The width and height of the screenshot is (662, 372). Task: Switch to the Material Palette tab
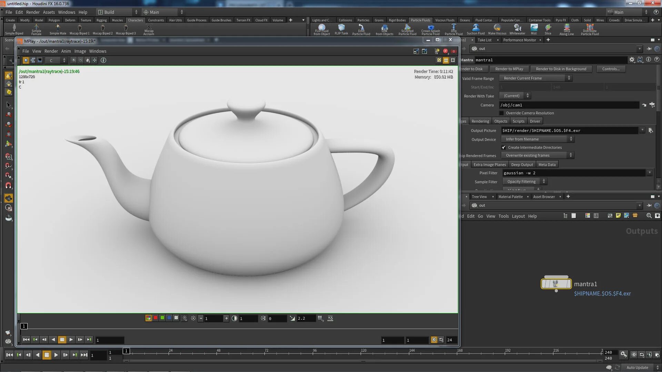tap(510, 197)
